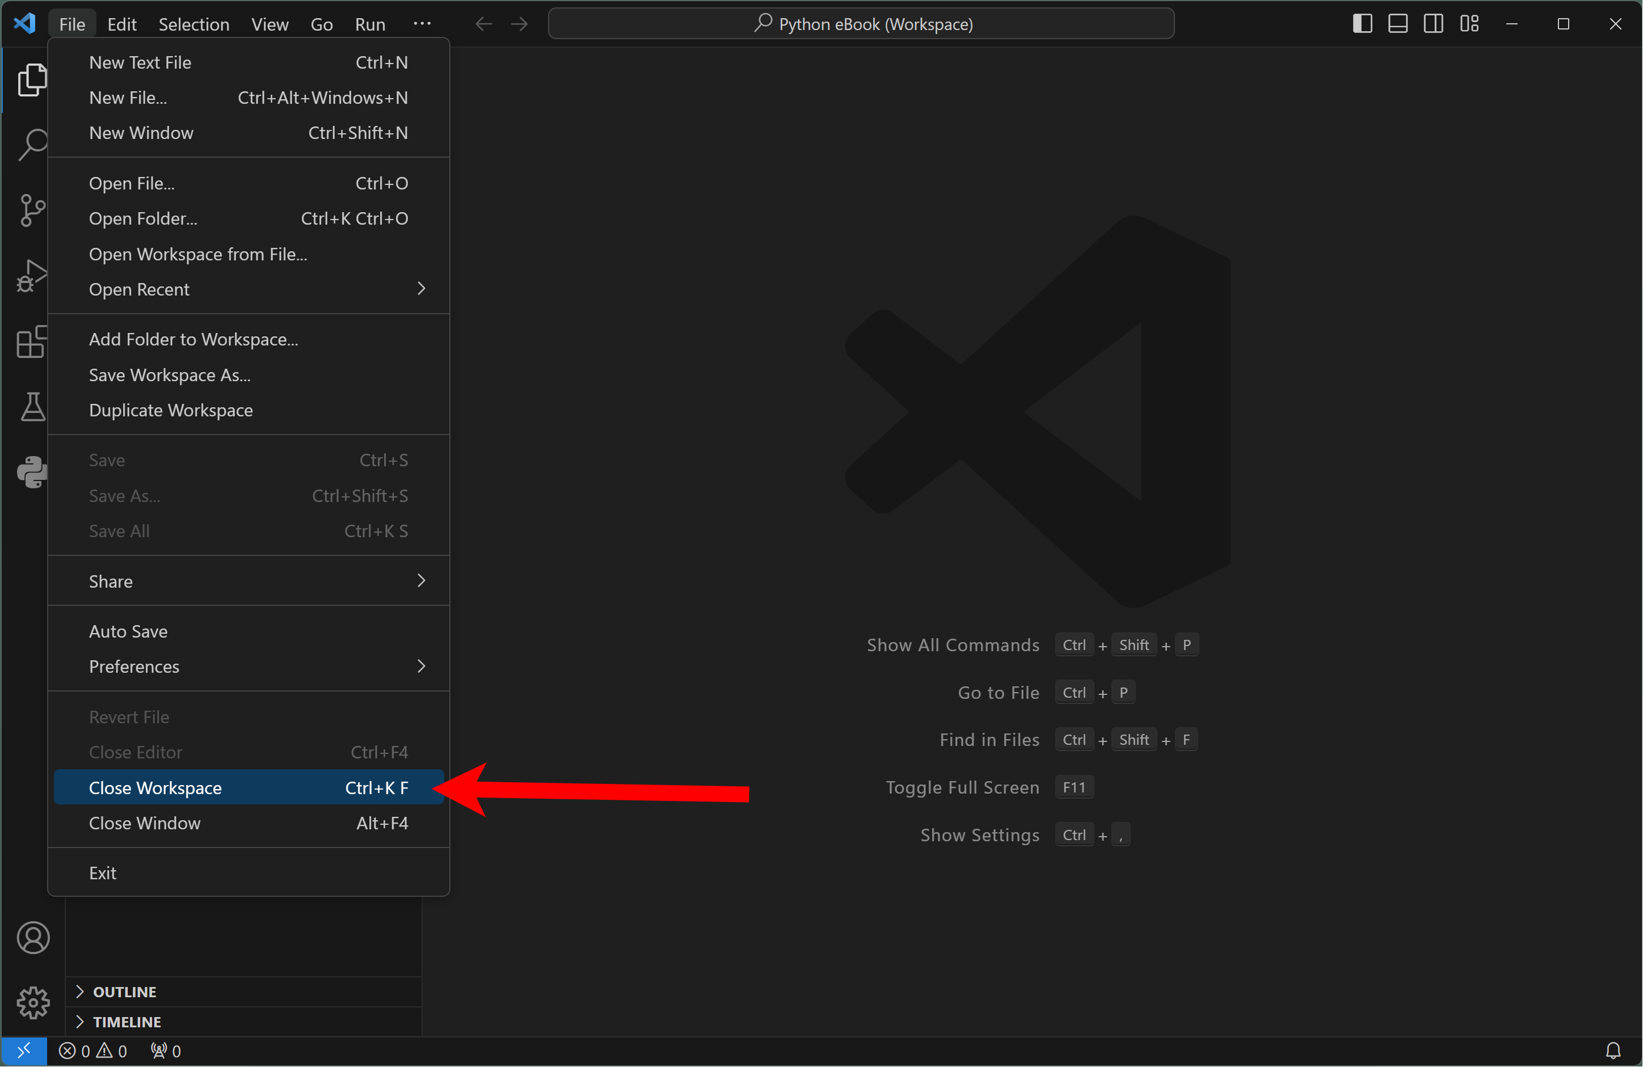Screen dimensions: 1643x1067
Task: Choose Open File... entry
Action: (x=248, y=183)
